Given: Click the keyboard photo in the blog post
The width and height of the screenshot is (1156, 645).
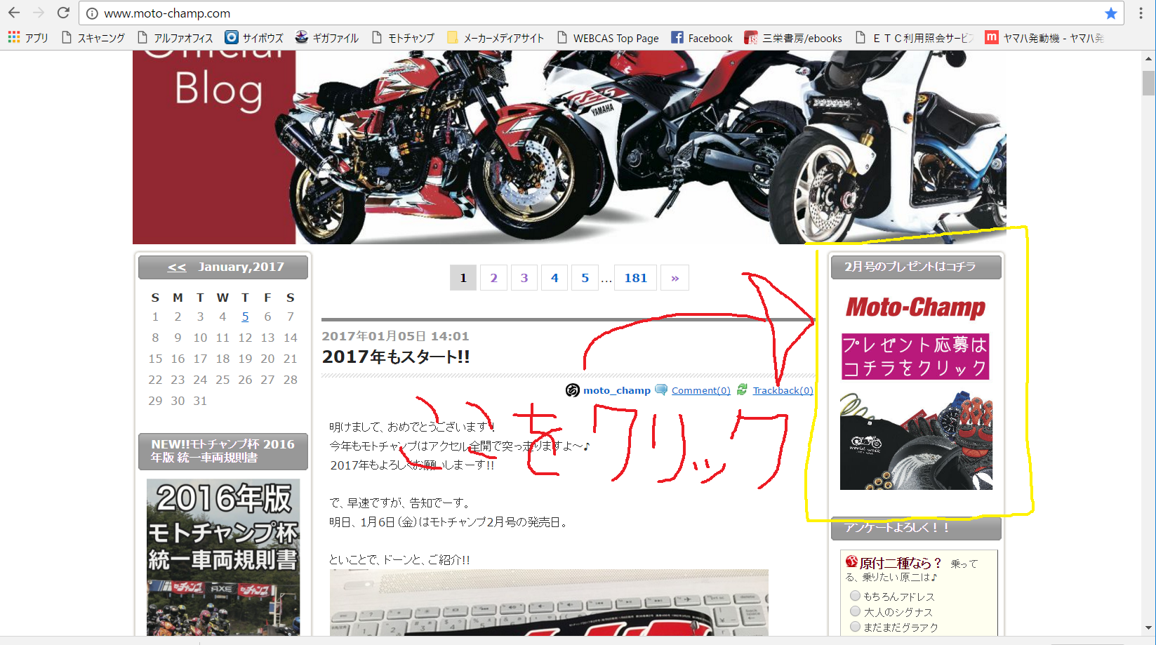Looking at the screenshot, I should 549,603.
